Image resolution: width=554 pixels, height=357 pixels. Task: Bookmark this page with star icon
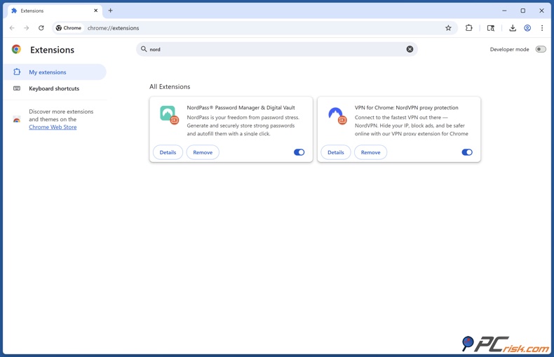pyautogui.click(x=448, y=28)
